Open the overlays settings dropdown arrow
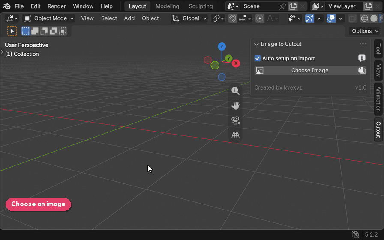 340,18
